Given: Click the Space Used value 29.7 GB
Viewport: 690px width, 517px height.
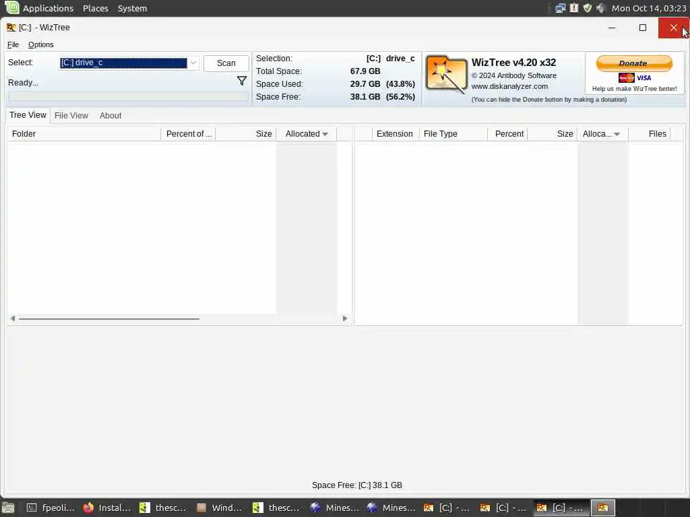Looking at the screenshot, I should tap(365, 84).
